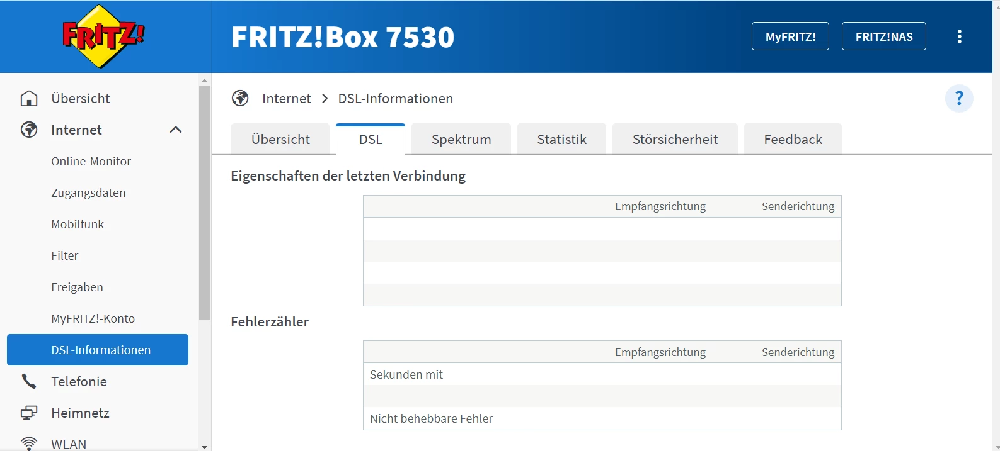
Task: Click the globe icon in the breadcrumb
Action: [240, 98]
